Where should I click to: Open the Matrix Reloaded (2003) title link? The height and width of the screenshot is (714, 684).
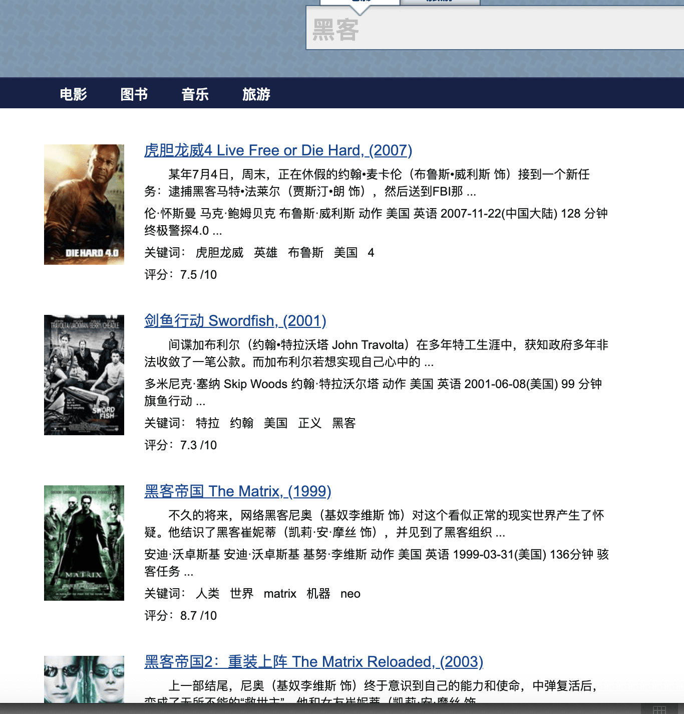click(313, 662)
